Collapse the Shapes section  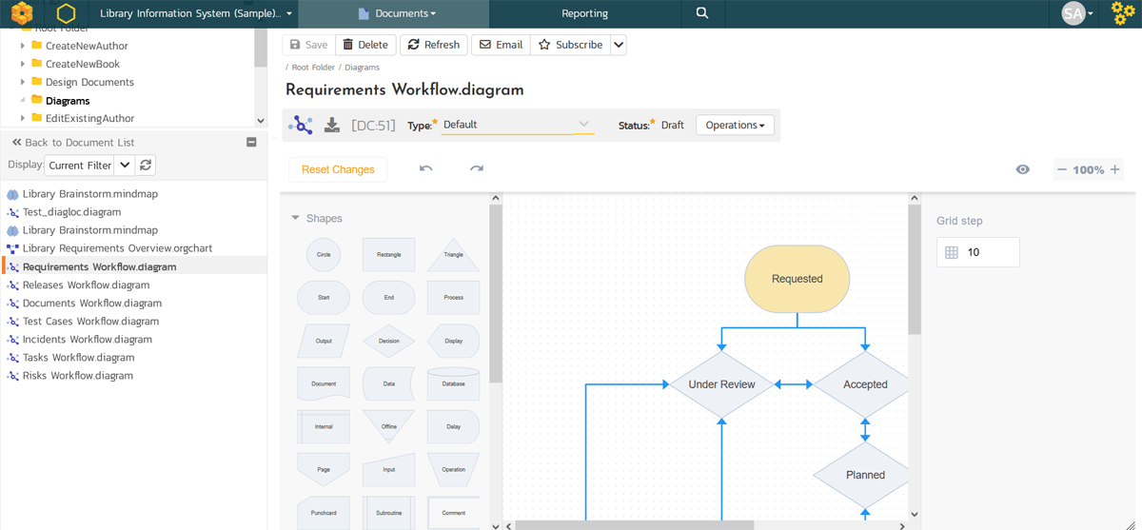pos(295,218)
